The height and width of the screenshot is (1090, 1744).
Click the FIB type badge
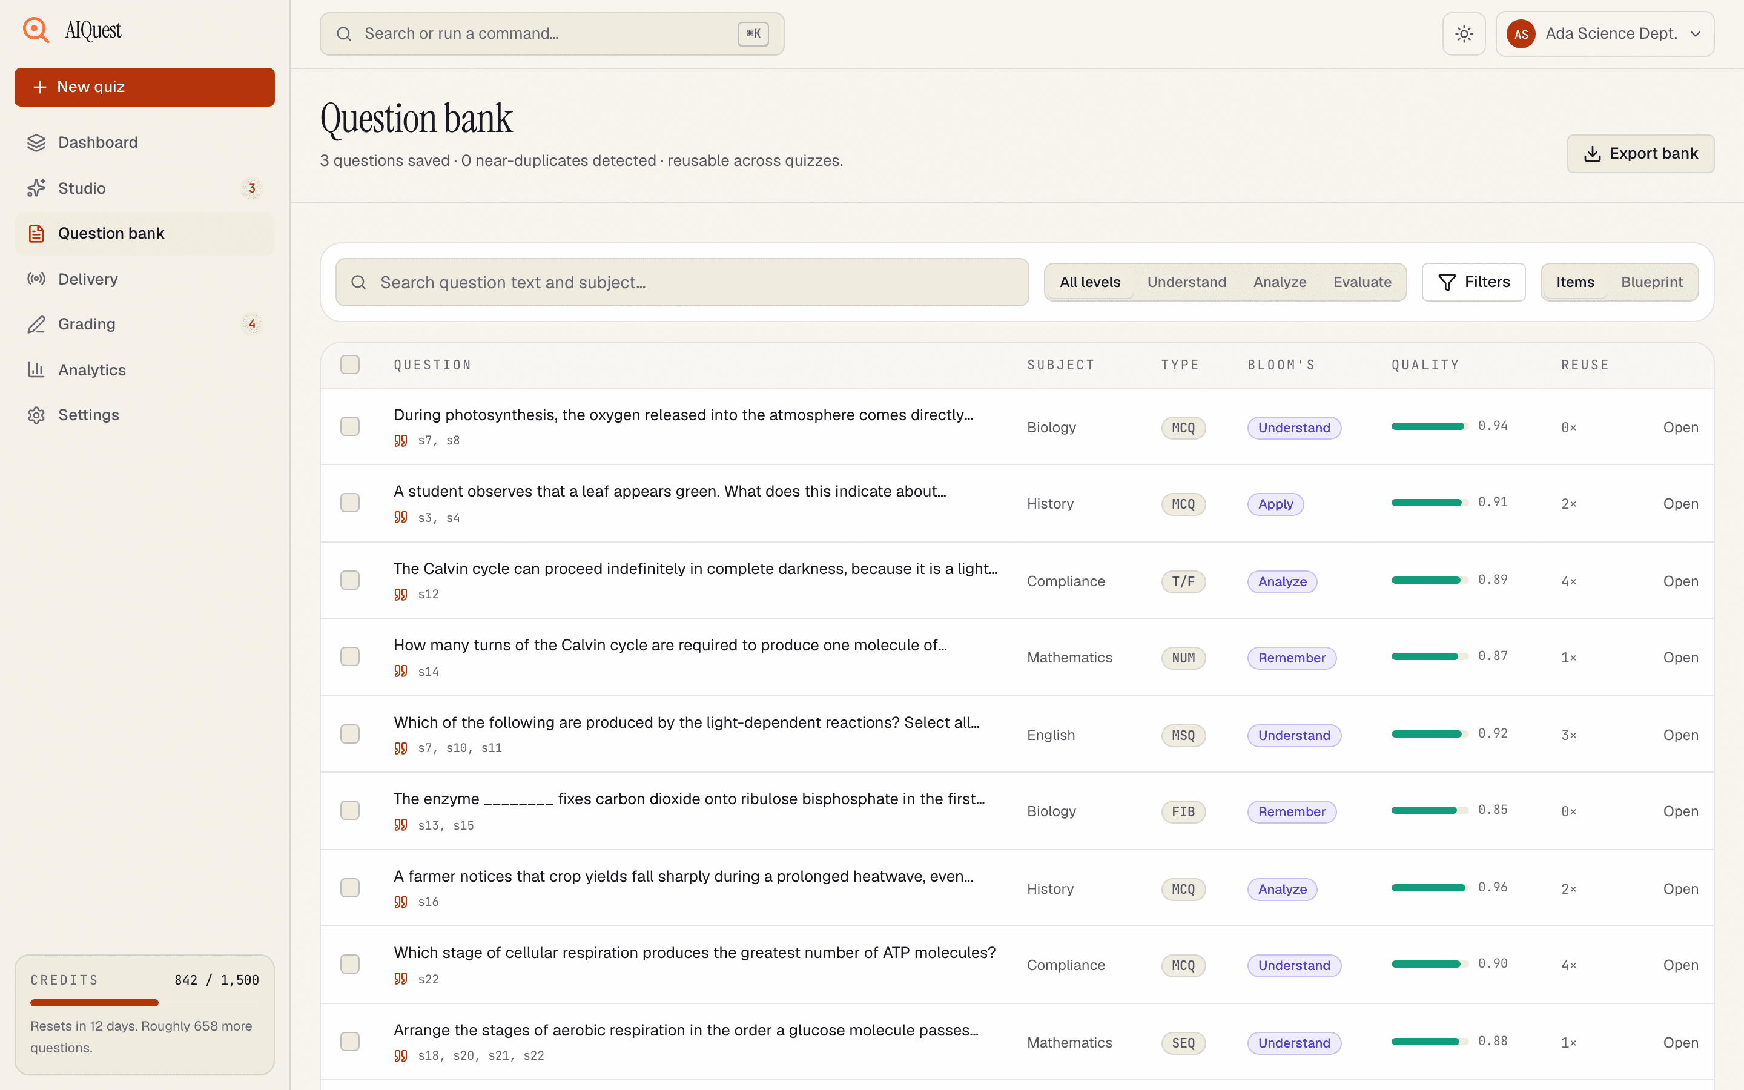pos(1183,811)
